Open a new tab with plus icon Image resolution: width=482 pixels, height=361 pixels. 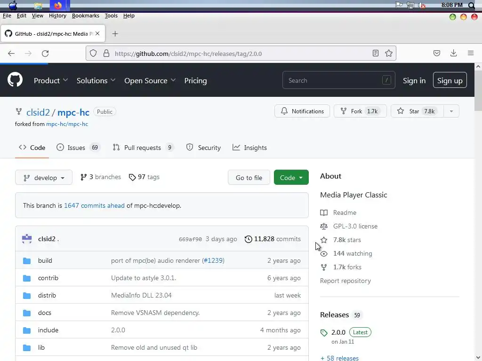click(x=115, y=34)
